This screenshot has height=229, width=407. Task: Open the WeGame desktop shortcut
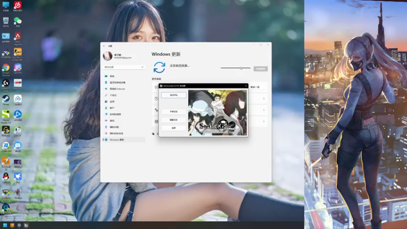tap(6, 131)
